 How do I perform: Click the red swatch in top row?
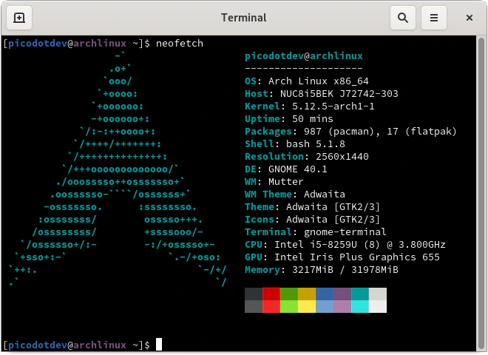pos(271,294)
